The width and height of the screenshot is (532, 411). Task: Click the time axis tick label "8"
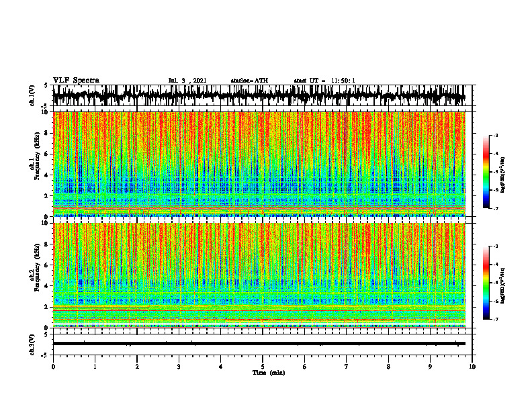(x=388, y=367)
